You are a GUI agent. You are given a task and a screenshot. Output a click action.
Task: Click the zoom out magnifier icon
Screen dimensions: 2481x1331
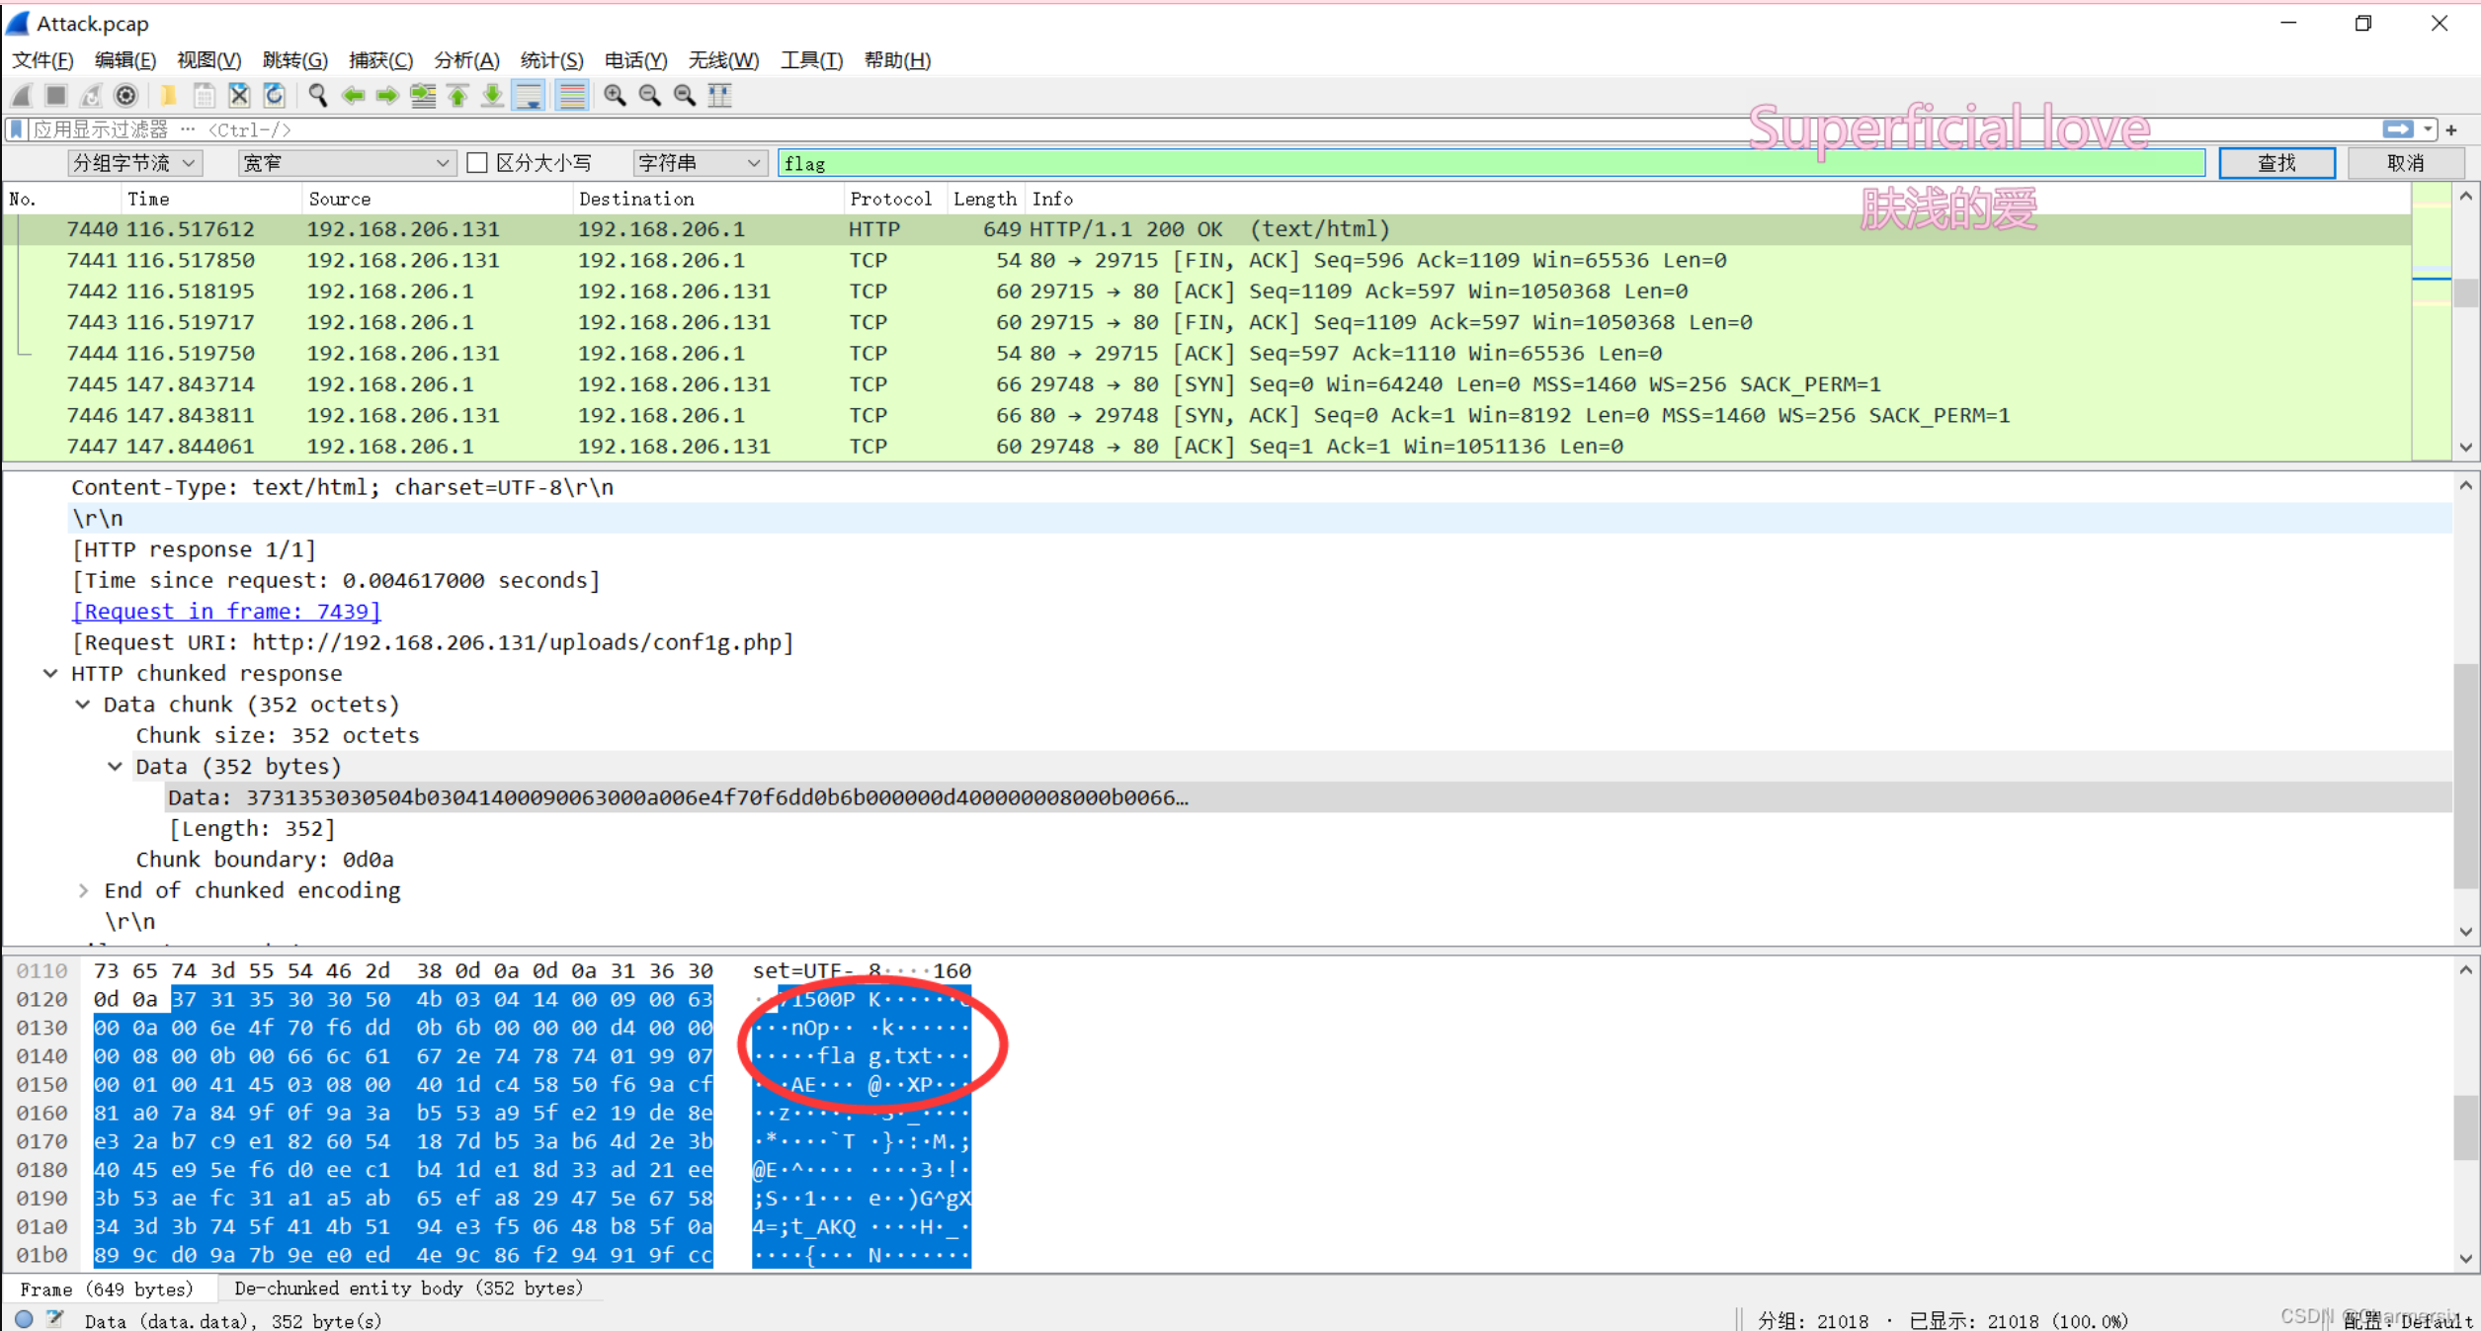click(649, 96)
